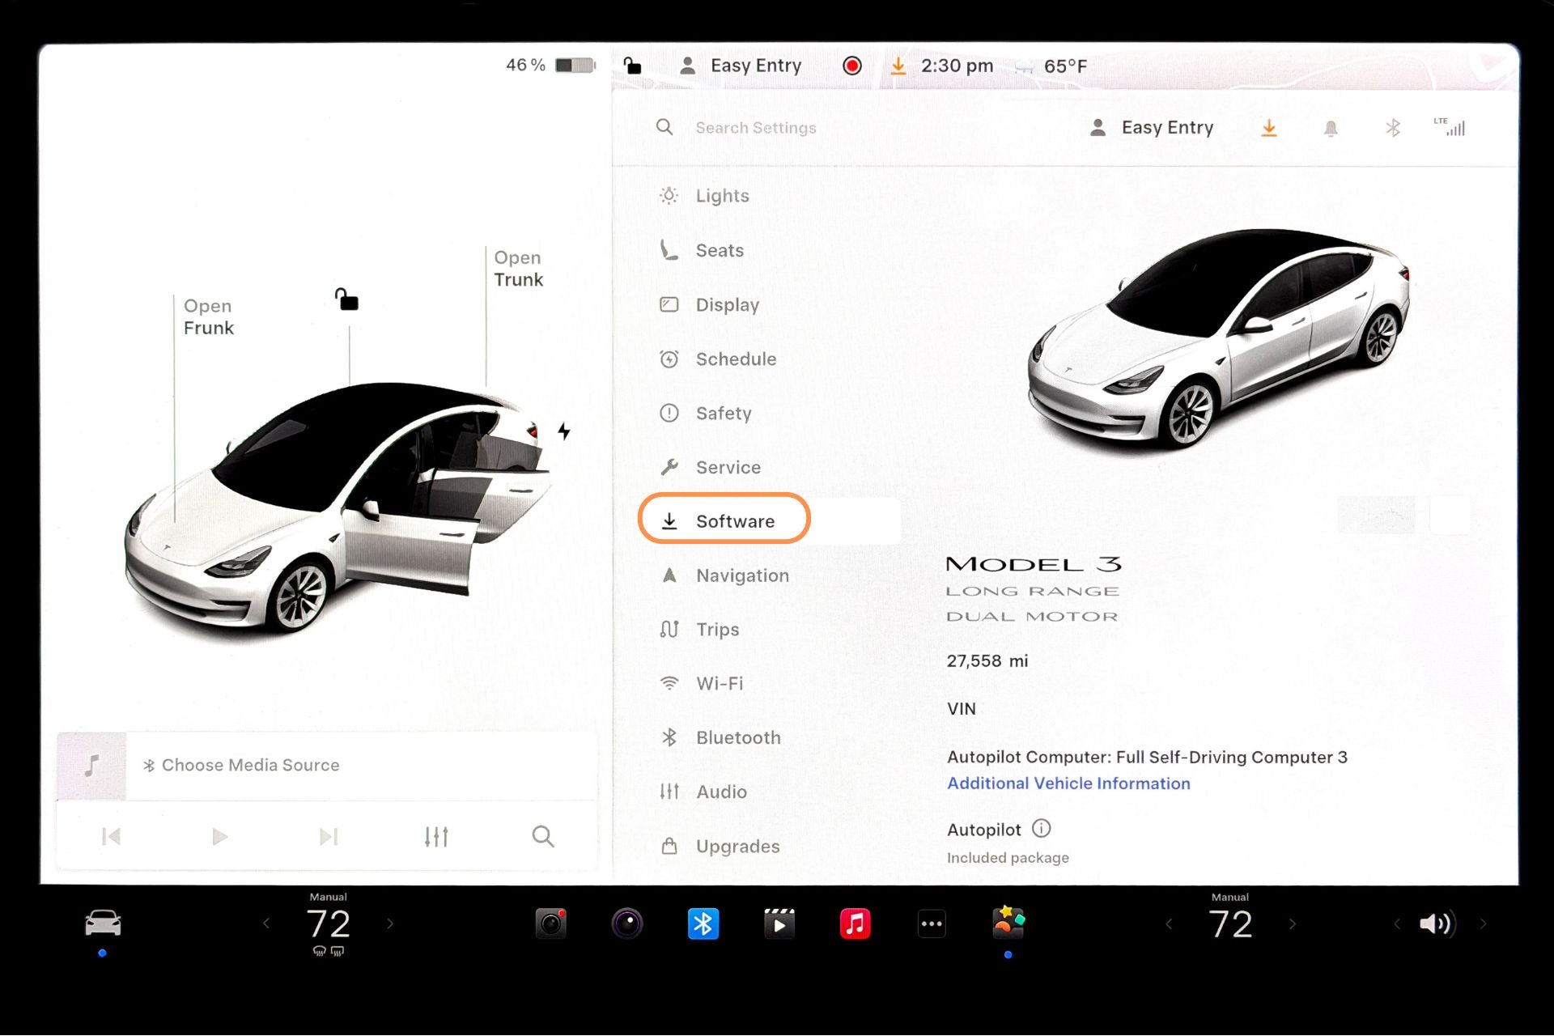1554x1036 pixels.
Task: Tap the left chevron to lower passenger temperature
Action: [1169, 923]
